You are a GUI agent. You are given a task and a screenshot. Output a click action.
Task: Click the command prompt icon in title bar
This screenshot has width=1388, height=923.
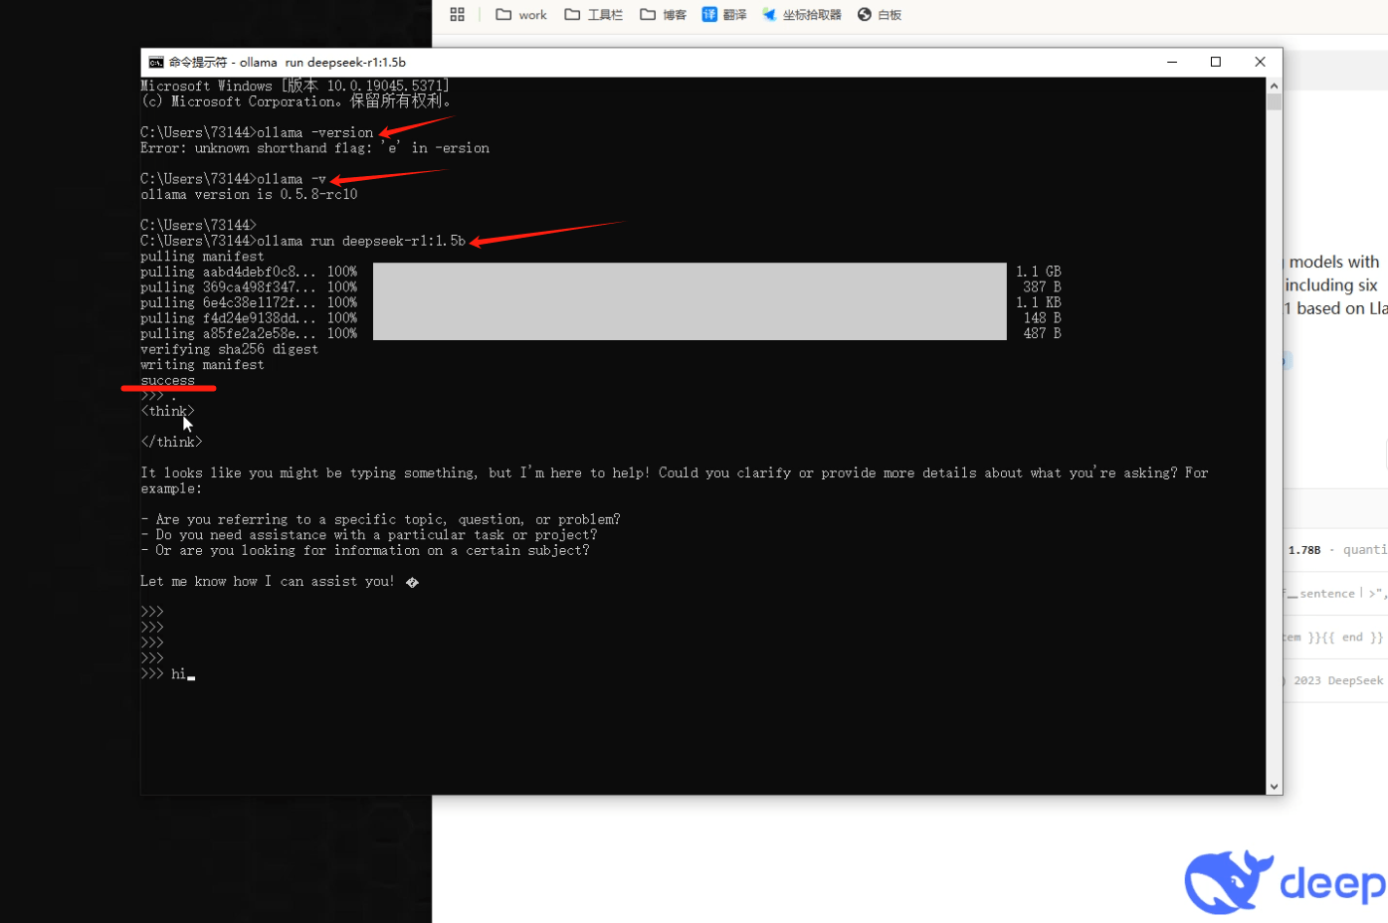[156, 62]
